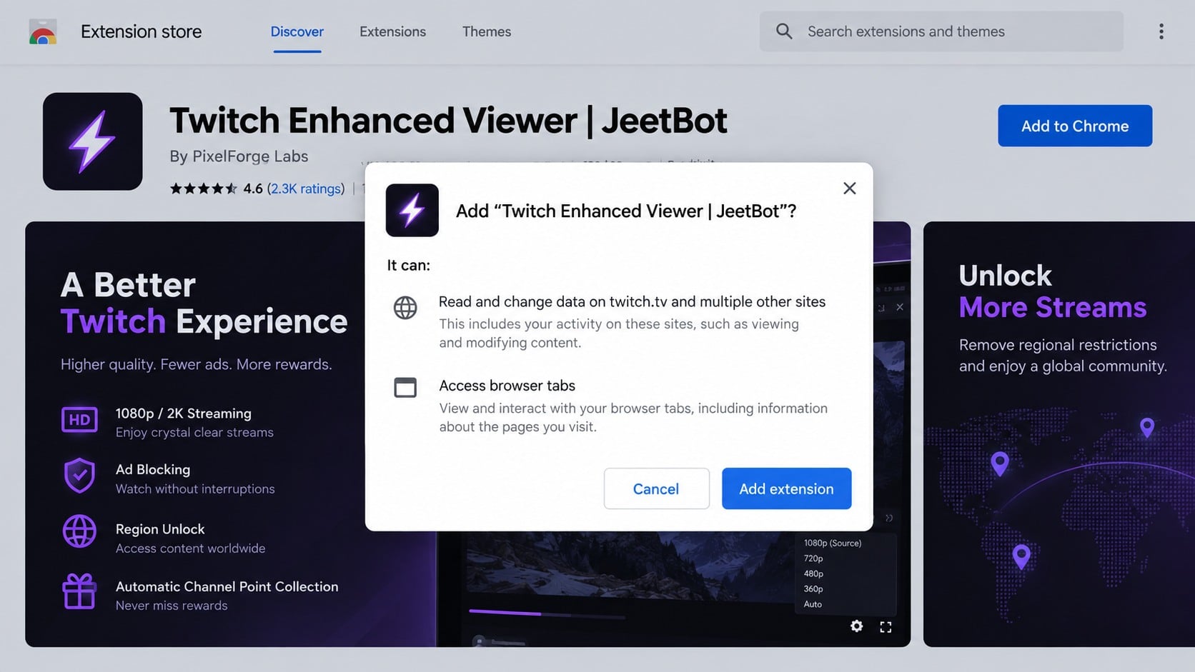Screen dimensions: 1195x672
Task: Open the Unlock More Streams screenshot
Action: pos(1058,434)
